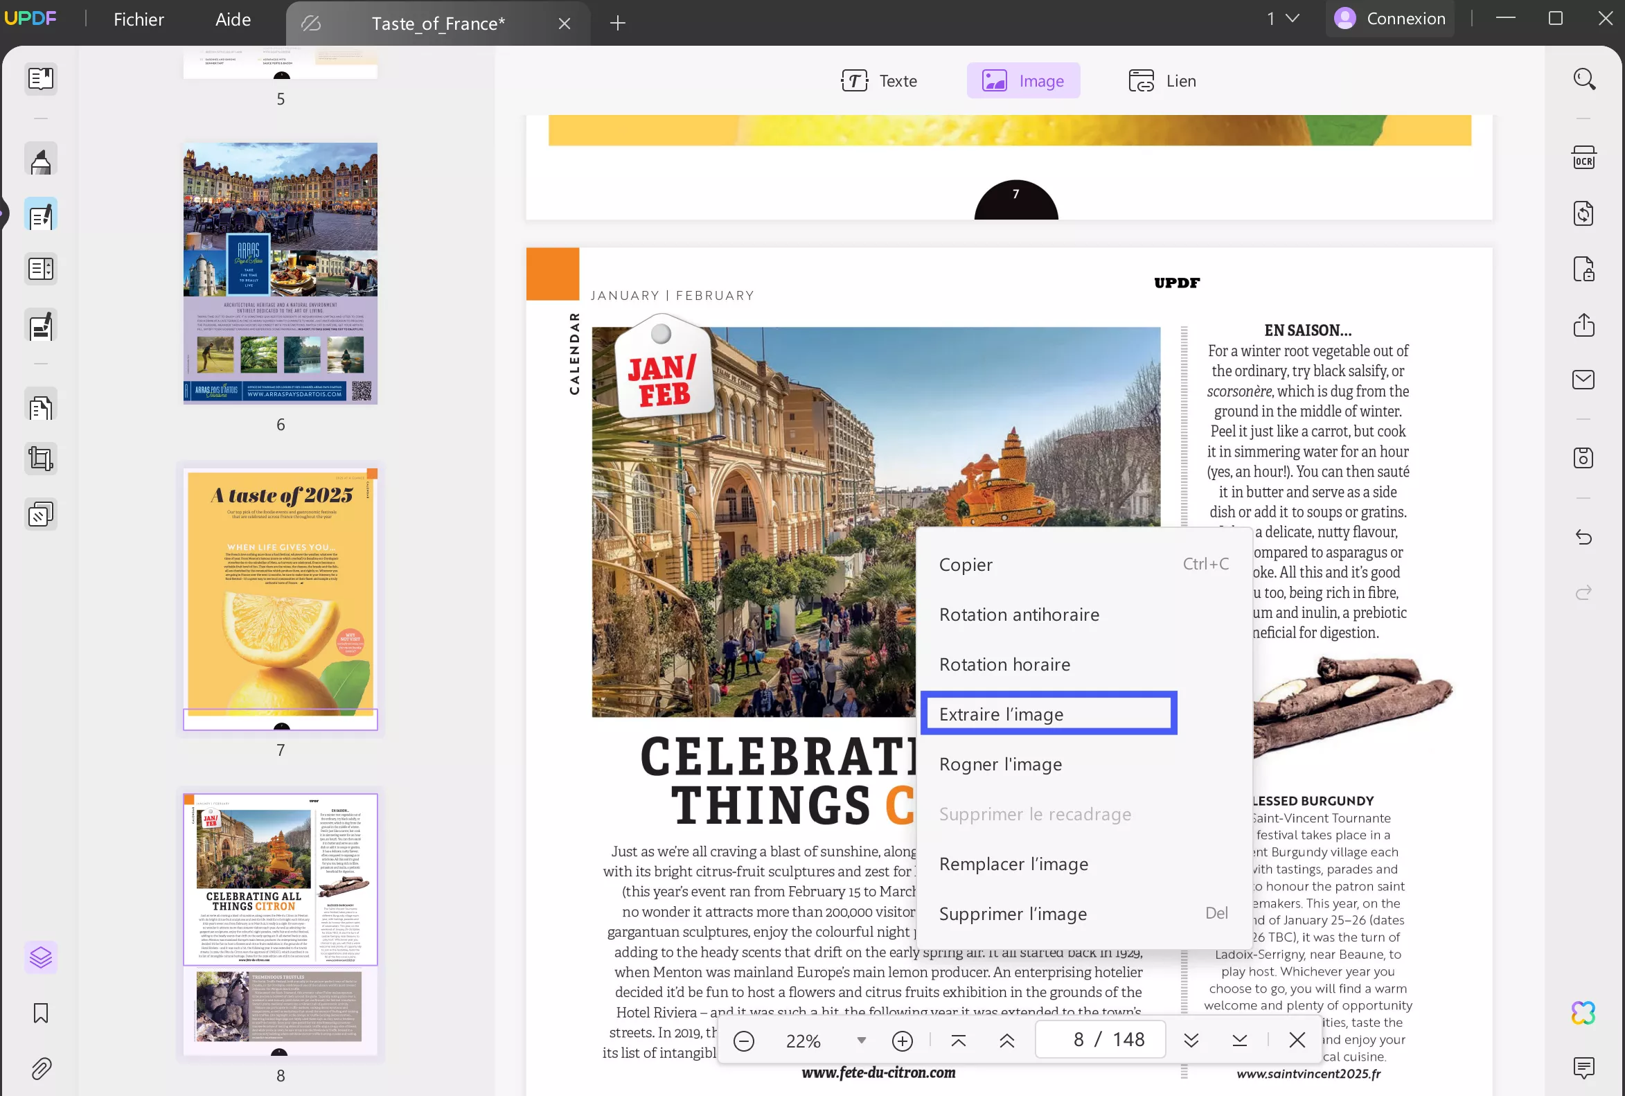Open the Bookmark panel icon
The width and height of the screenshot is (1625, 1096).
click(x=41, y=1013)
